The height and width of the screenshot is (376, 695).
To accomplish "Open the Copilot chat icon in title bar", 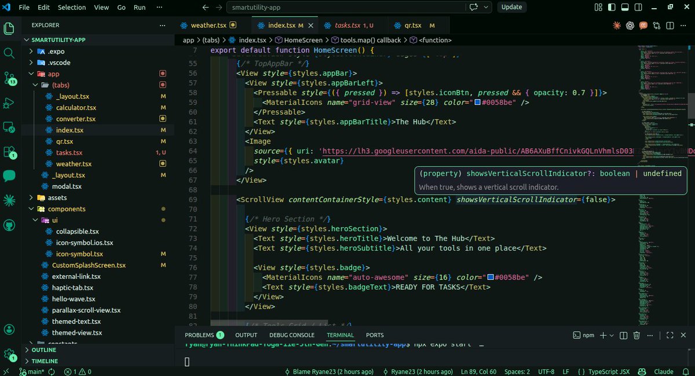I will pyautogui.click(x=473, y=7).
